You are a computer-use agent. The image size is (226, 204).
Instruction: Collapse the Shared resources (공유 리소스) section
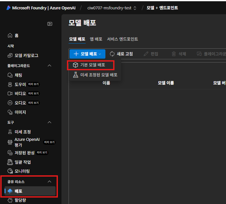[49, 182]
